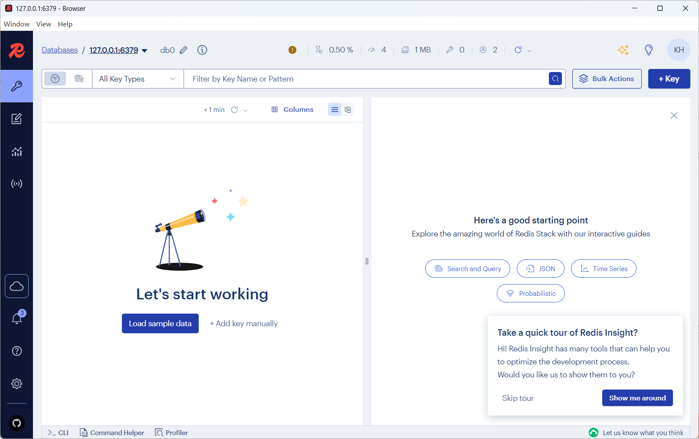Viewport: 699px width, 439px height.
Task: Open the settings gear in sidebar
Action: (16, 383)
